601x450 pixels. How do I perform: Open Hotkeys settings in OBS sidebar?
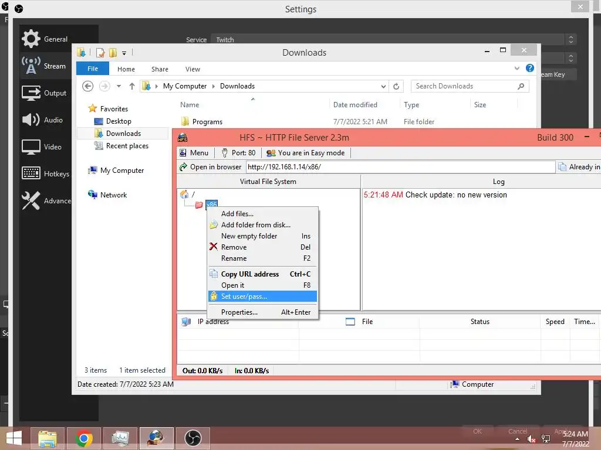(x=45, y=173)
